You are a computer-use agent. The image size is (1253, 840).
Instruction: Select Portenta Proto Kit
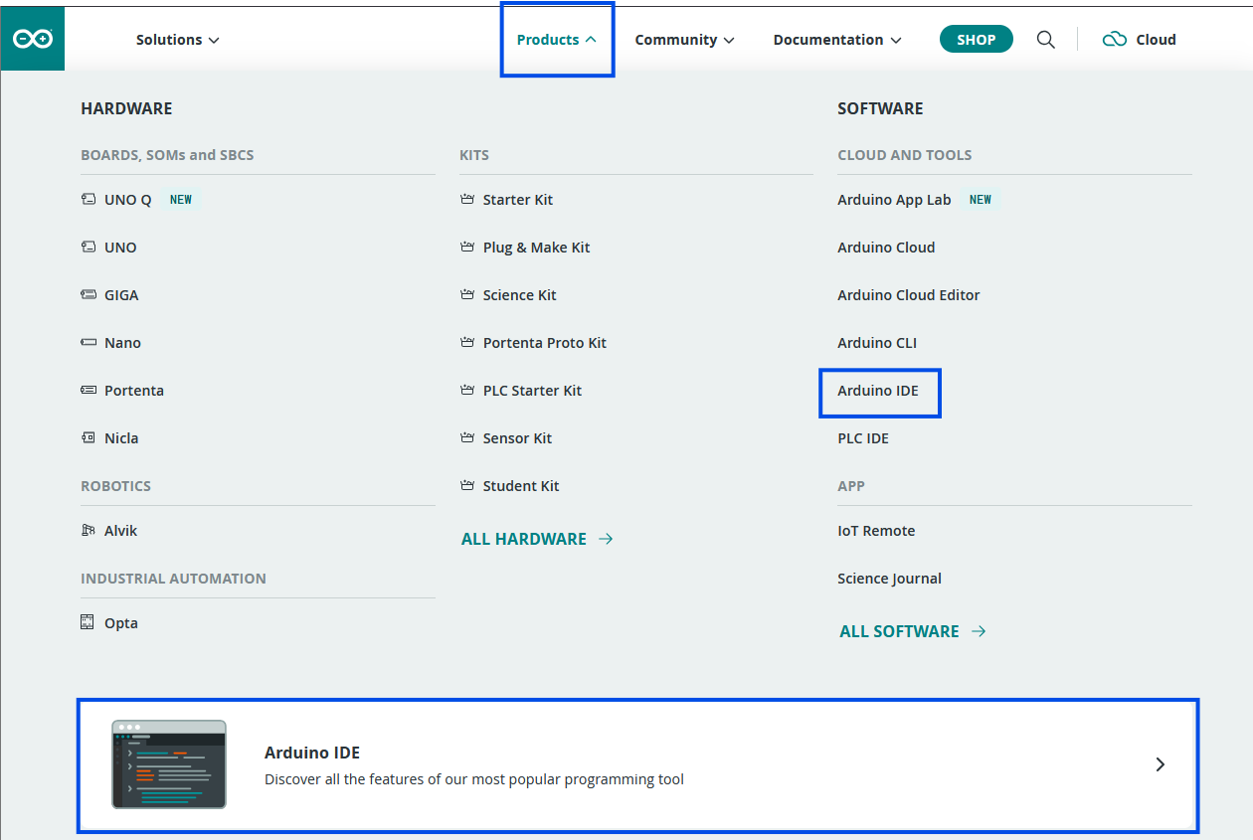click(x=545, y=343)
